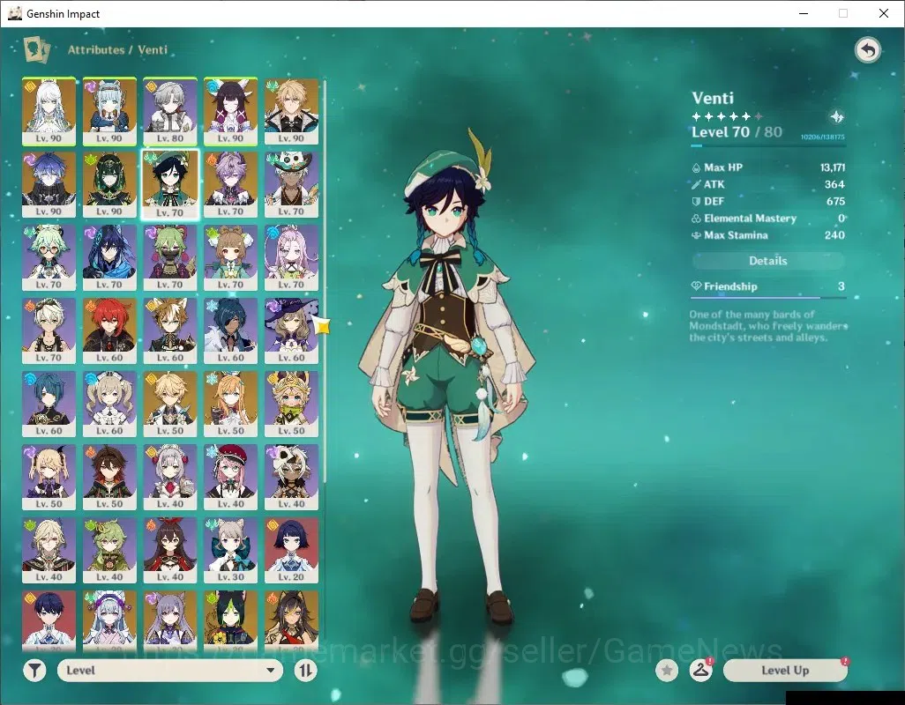Select cat-eared Lynette Lv. 30
Screen dimensions: 905x705
click(x=231, y=551)
